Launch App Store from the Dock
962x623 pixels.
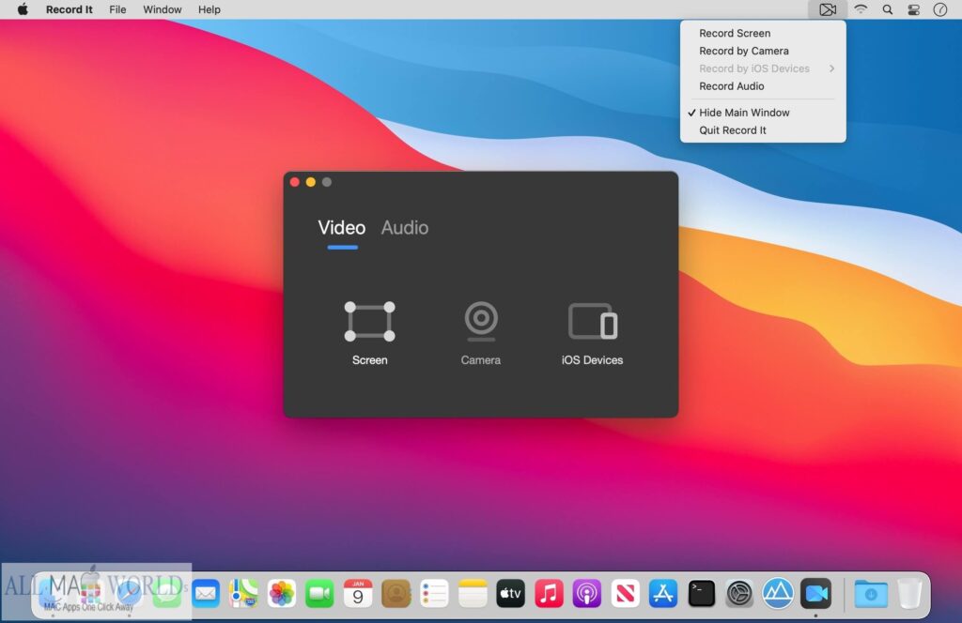click(662, 594)
